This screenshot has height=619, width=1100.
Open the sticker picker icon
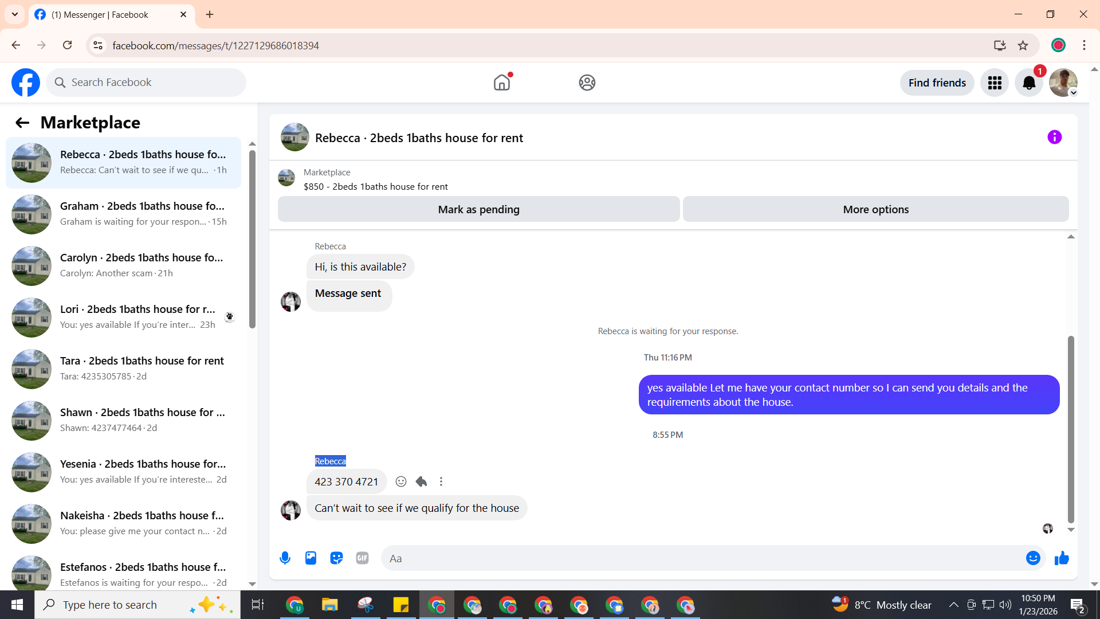(336, 558)
